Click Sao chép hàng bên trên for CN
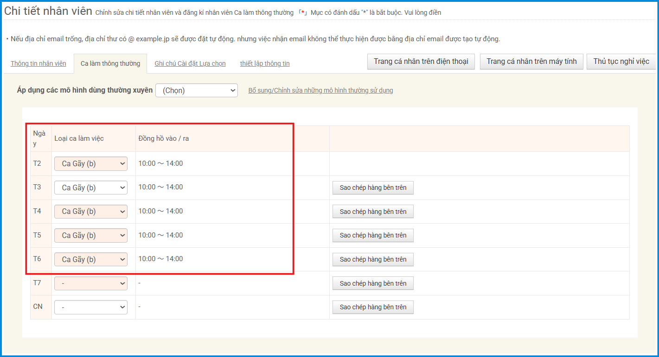The width and height of the screenshot is (659, 357). pyautogui.click(x=373, y=307)
